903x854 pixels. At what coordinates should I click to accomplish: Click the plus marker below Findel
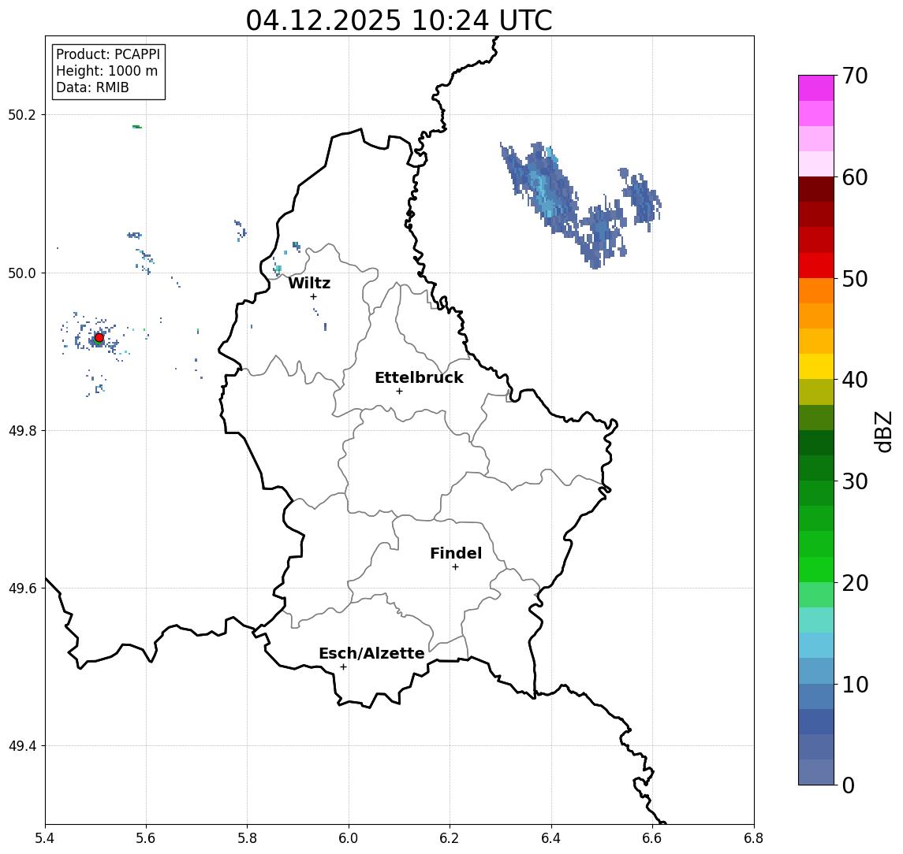[455, 567]
